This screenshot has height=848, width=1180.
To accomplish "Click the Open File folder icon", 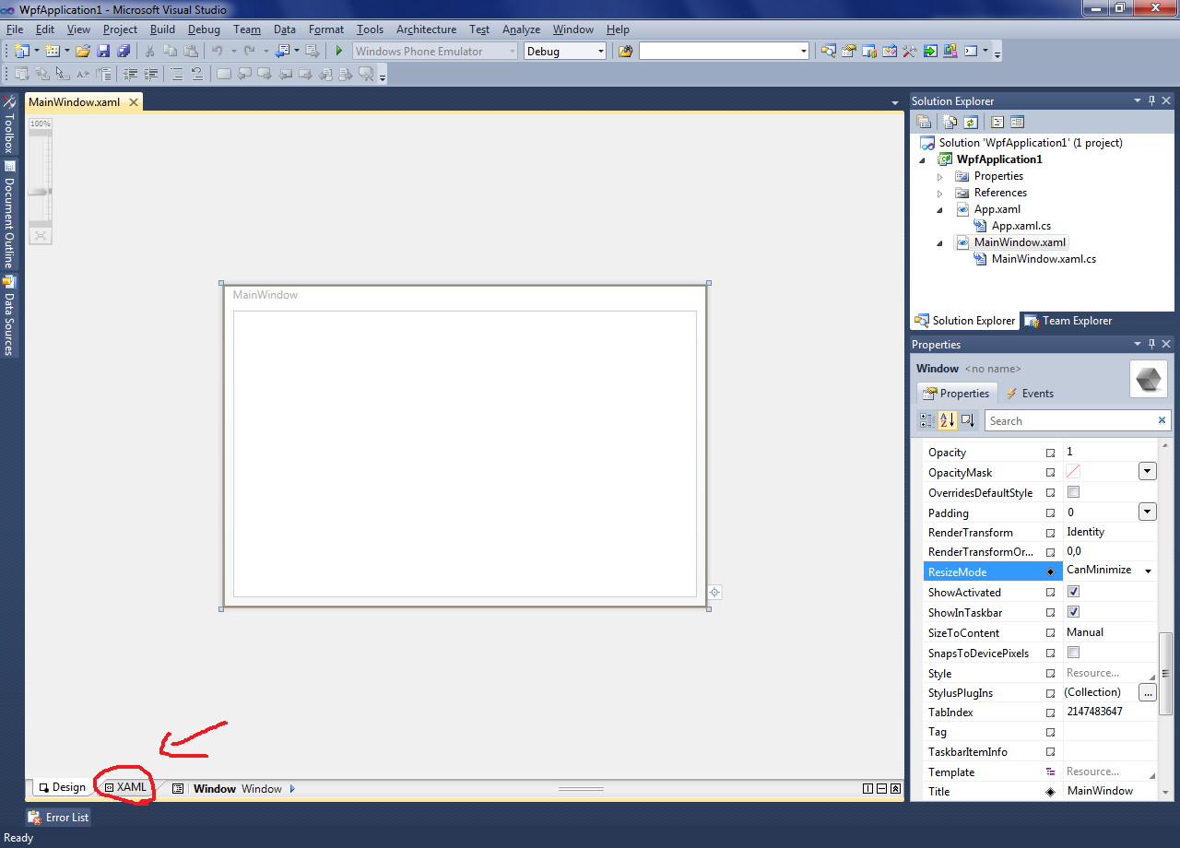I will tap(83, 52).
